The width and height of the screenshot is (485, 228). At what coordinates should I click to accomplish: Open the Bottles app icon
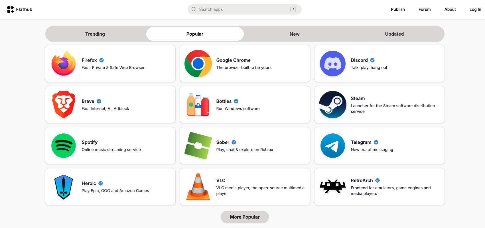pos(198,105)
